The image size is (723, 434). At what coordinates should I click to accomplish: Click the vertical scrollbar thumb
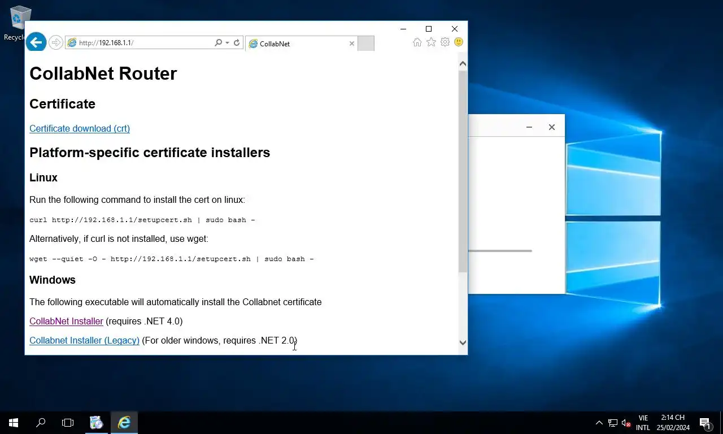[x=463, y=171]
